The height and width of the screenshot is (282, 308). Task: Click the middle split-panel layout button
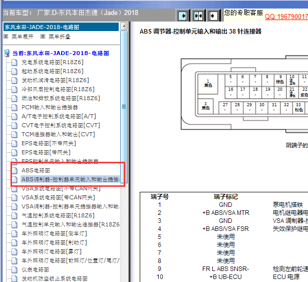pos(198,16)
